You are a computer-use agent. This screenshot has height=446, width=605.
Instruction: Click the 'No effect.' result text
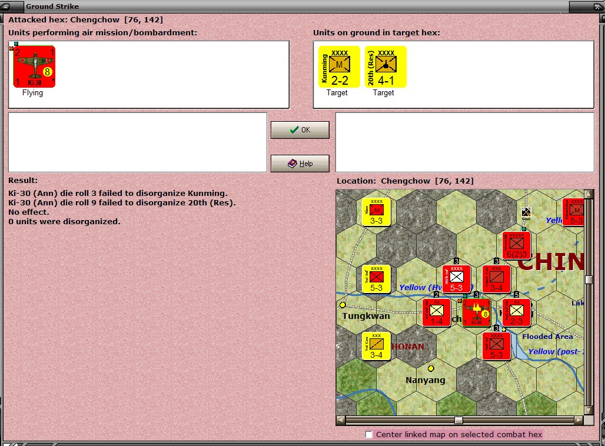click(x=29, y=212)
